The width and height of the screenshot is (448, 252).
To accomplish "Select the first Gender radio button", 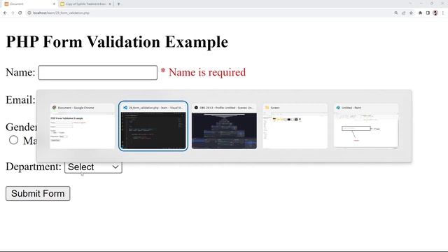I will (13, 140).
